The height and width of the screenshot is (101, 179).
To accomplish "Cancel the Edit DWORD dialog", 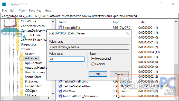I will (119, 74).
